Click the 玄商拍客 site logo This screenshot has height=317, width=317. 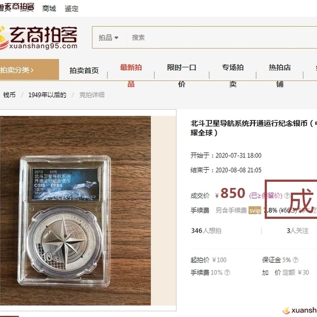coord(38,38)
